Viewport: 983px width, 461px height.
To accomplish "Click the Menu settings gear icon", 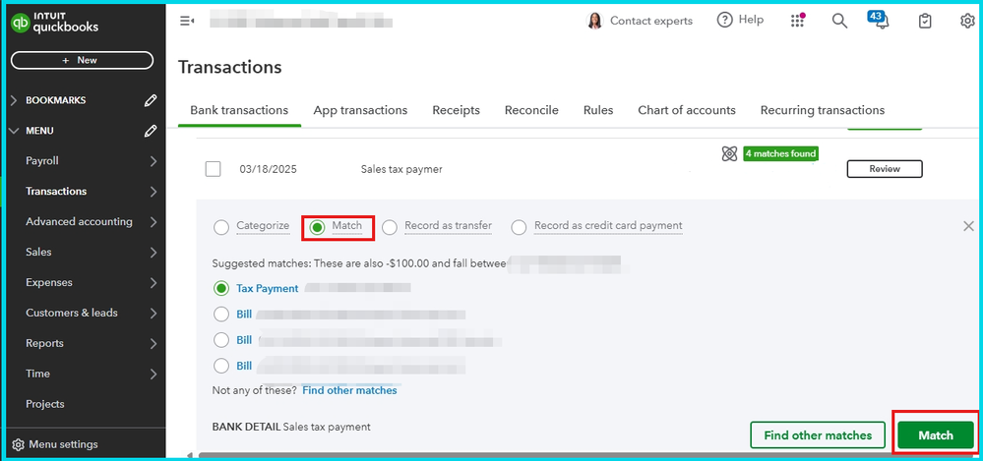I will pyautogui.click(x=18, y=444).
